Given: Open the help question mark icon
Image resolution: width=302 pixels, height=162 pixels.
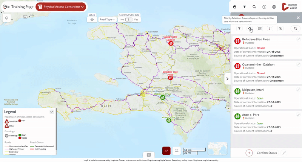Looking at the screenshot, I should coord(264,7).
